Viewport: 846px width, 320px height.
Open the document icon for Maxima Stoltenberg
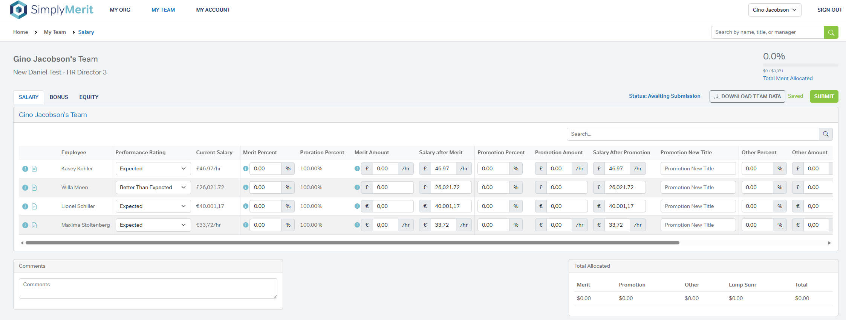click(x=34, y=225)
